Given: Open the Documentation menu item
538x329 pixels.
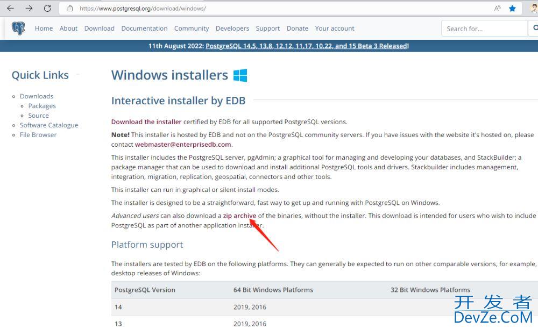Looking at the screenshot, I should tap(144, 28).
